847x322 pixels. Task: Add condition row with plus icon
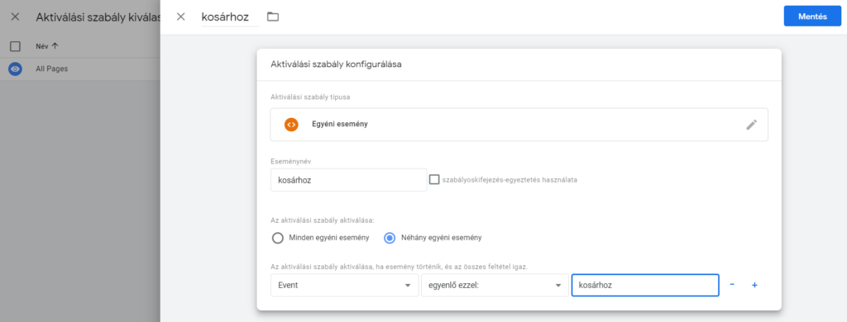[754, 285]
